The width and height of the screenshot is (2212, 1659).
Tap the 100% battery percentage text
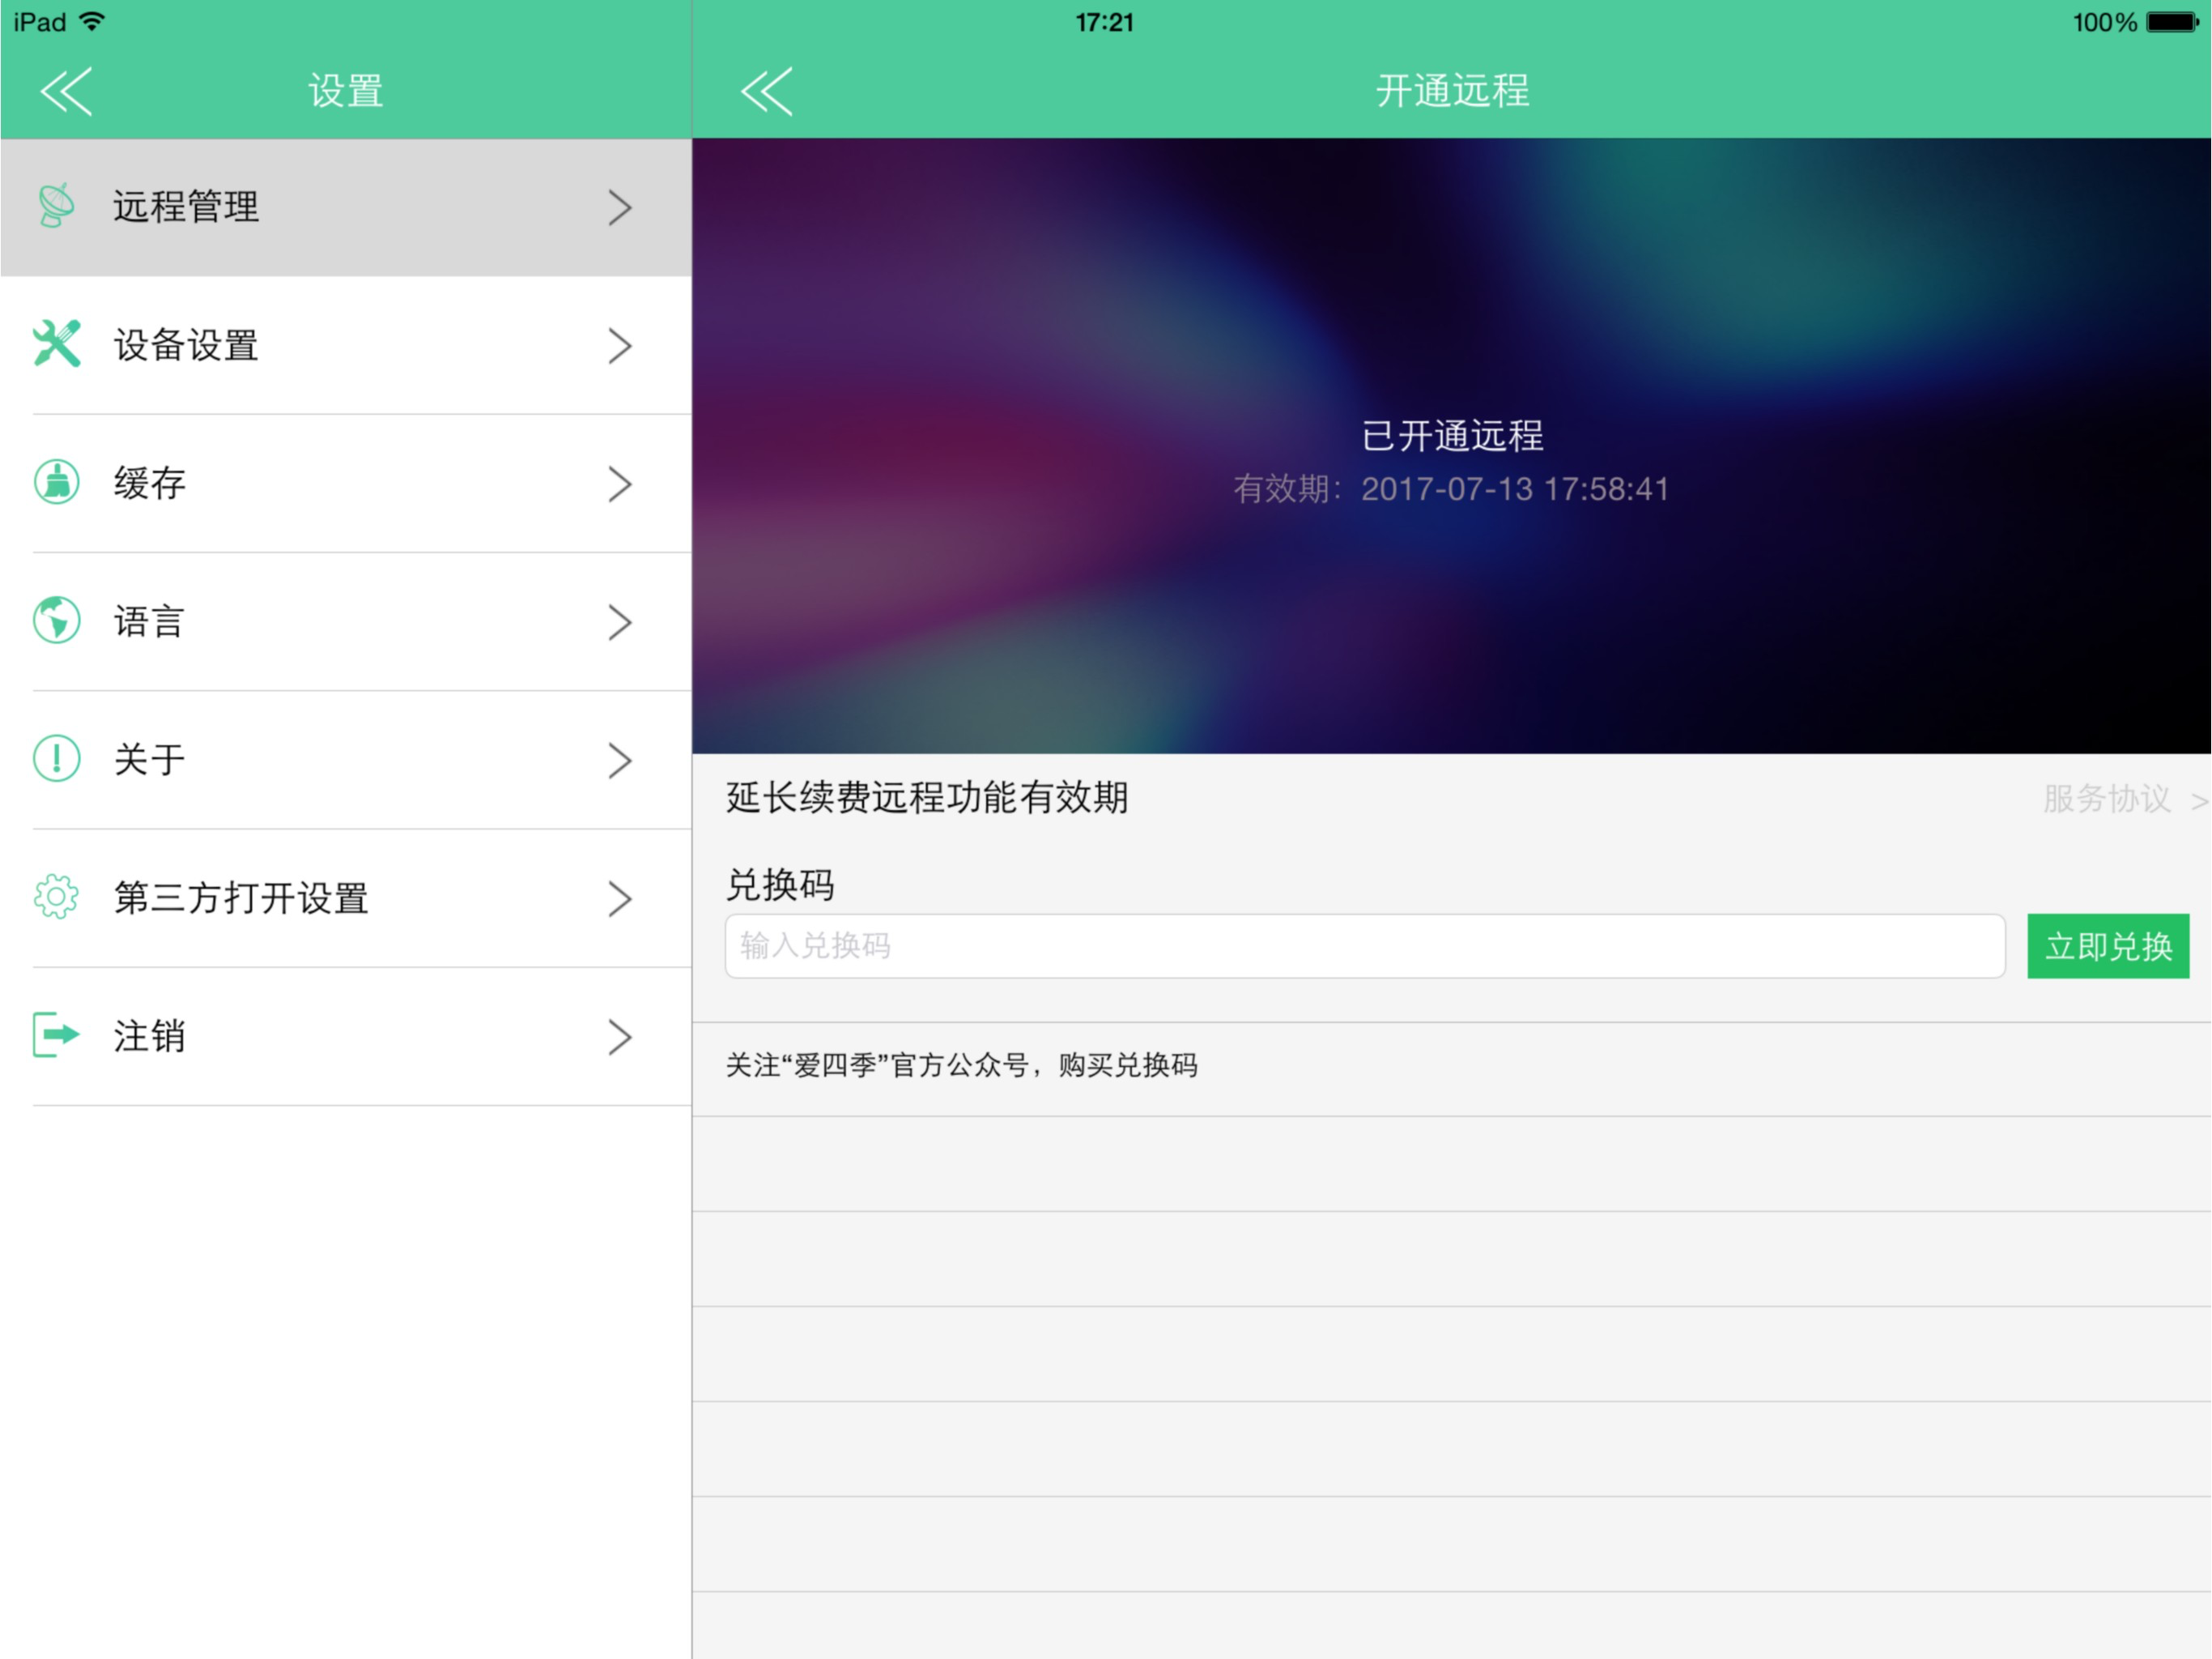pos(2105,22)
